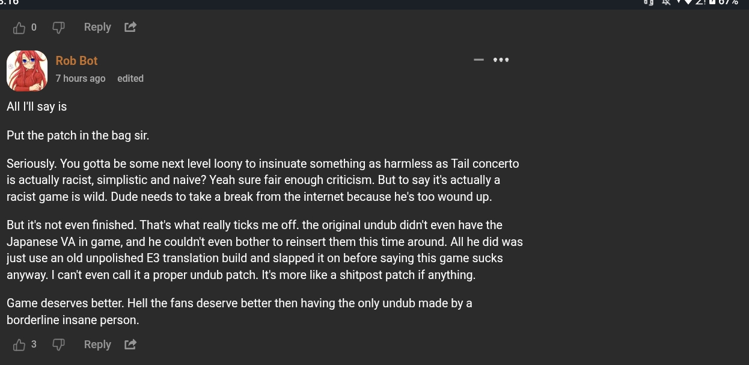Share the comment above Rob Bot's

click(x=130, y=27)
